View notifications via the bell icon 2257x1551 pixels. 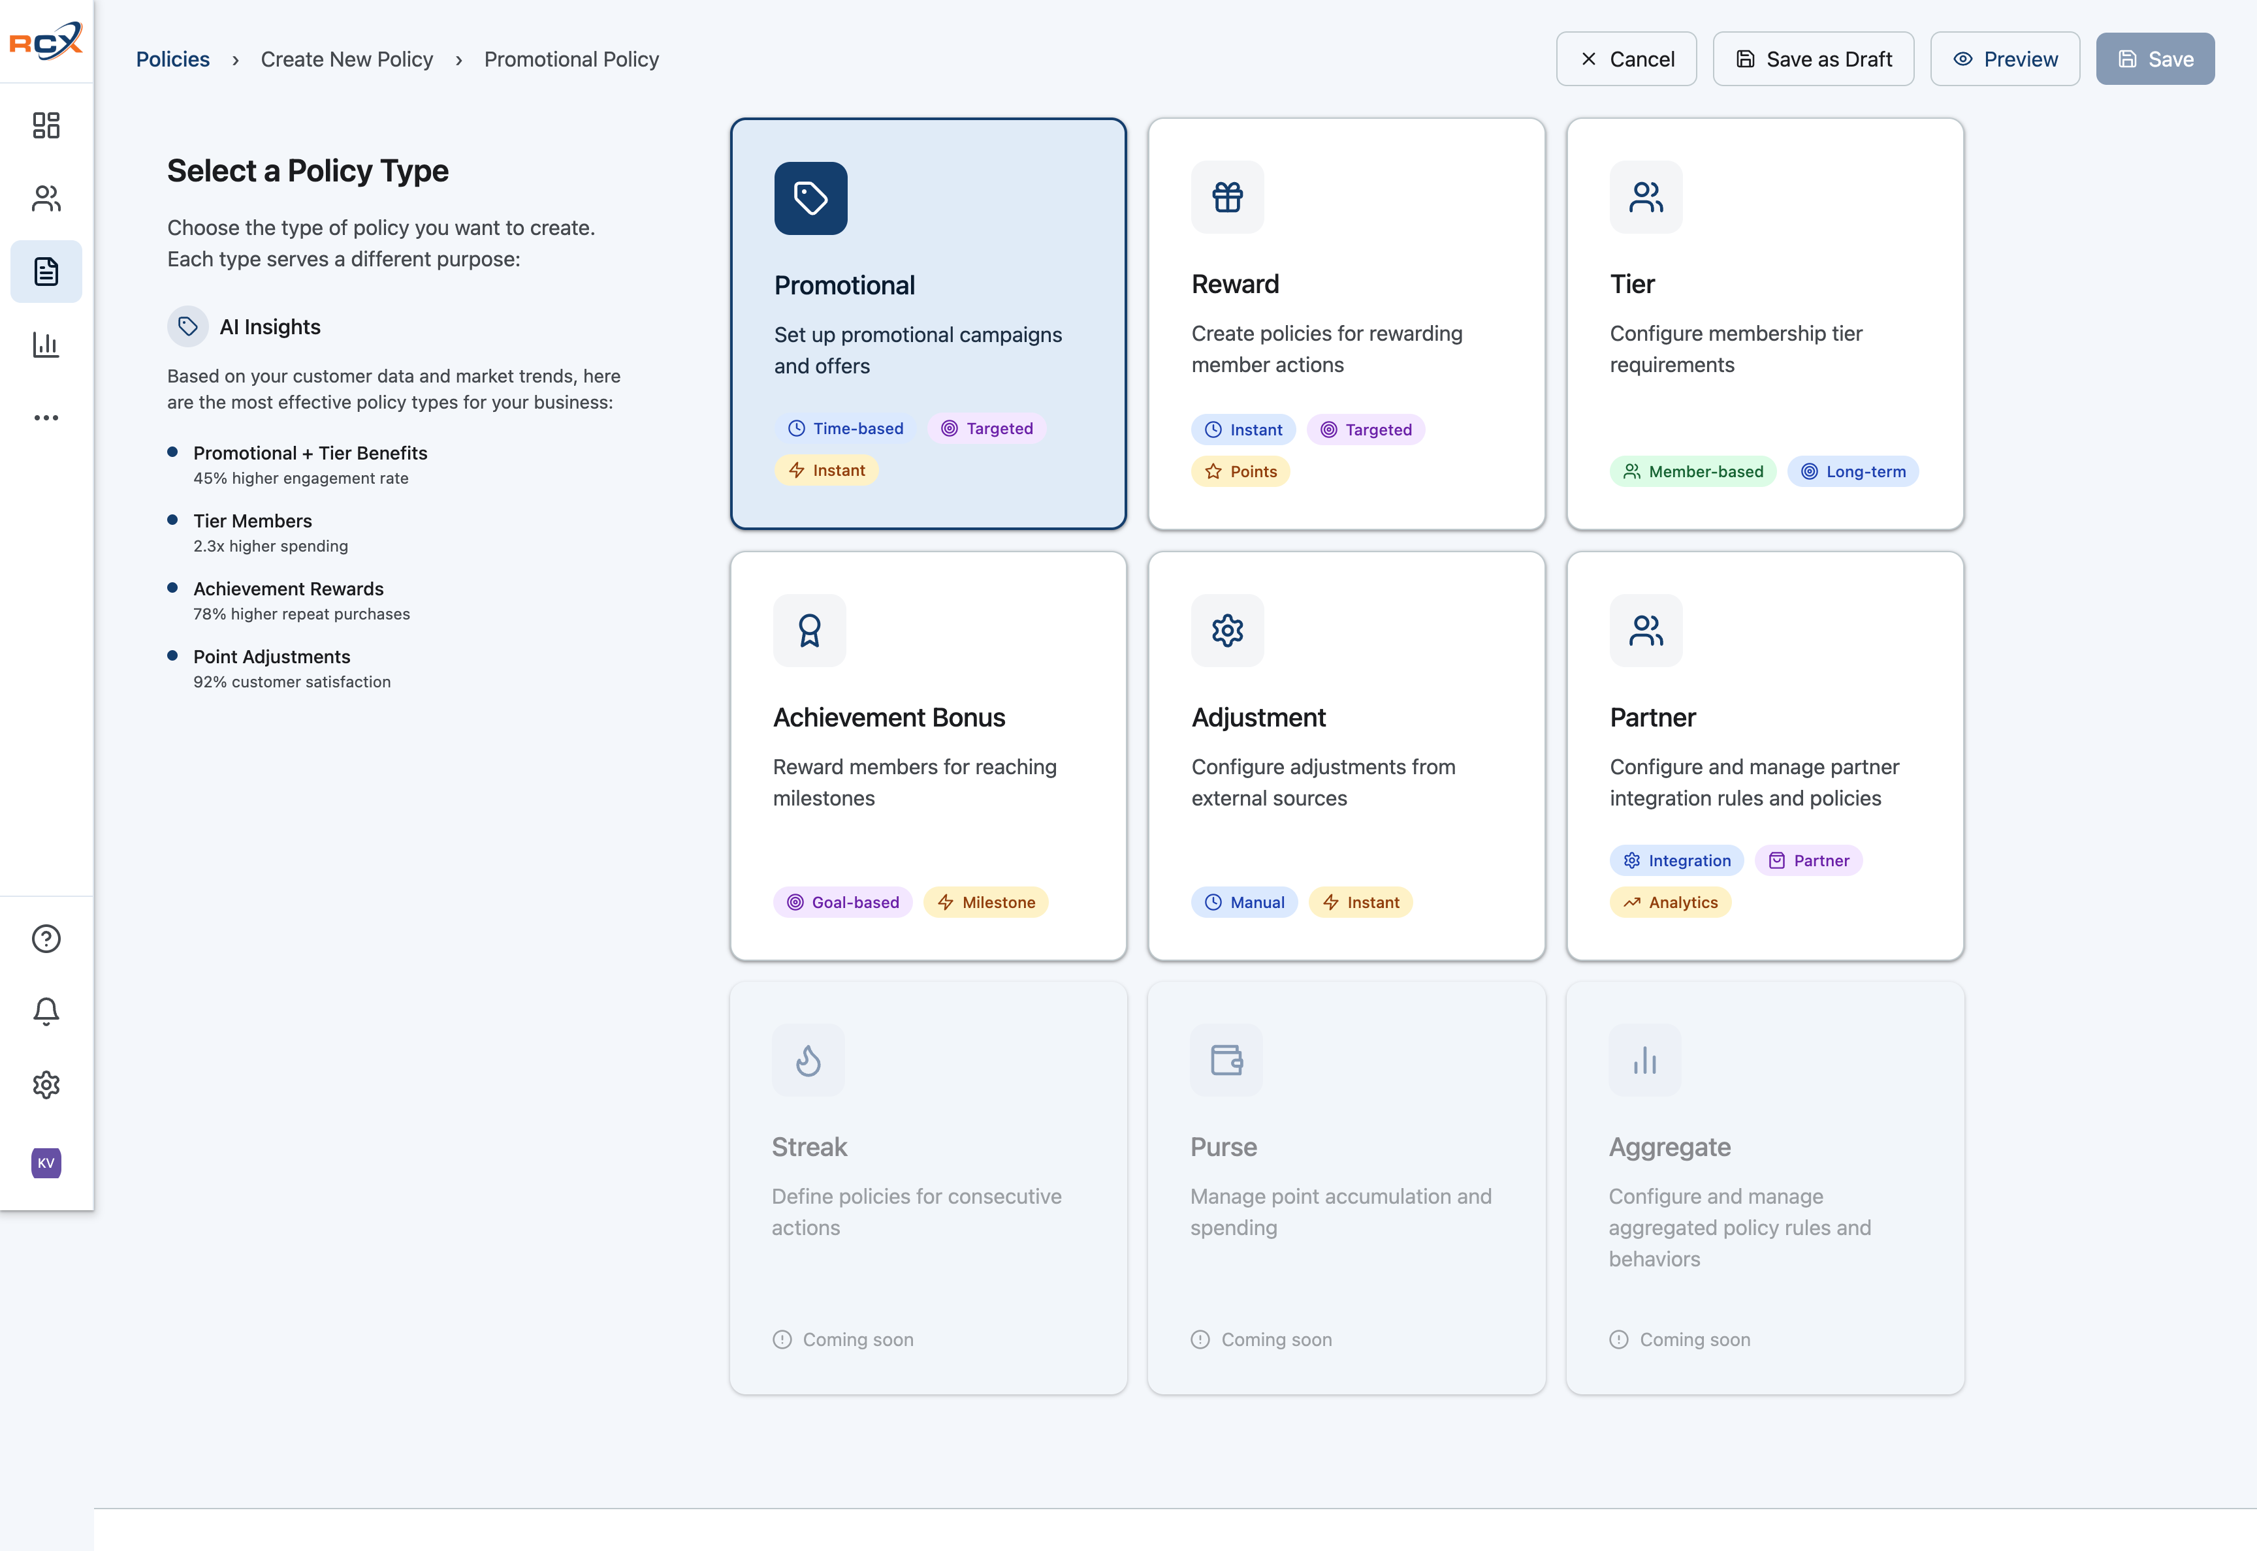point(46,1012)
